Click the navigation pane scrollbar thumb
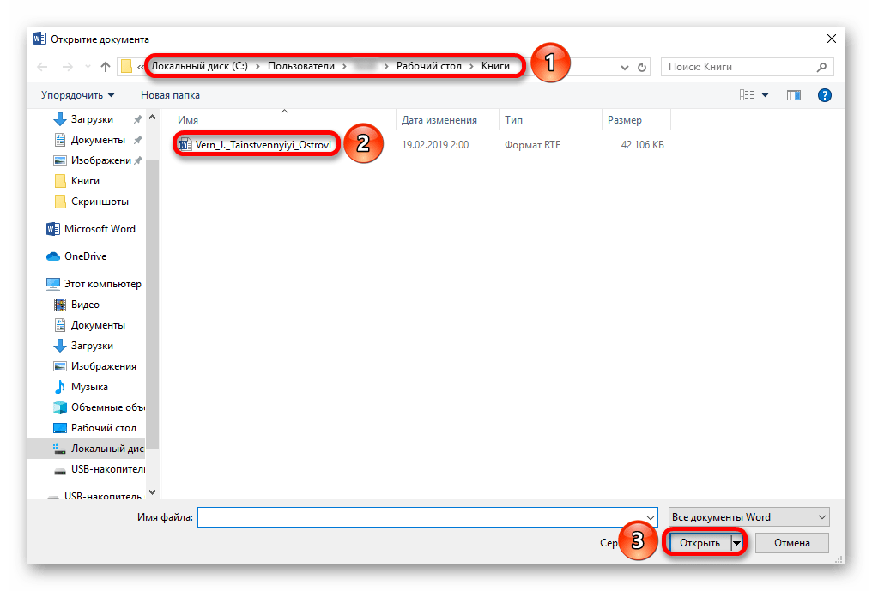 [x=153, y=303]
